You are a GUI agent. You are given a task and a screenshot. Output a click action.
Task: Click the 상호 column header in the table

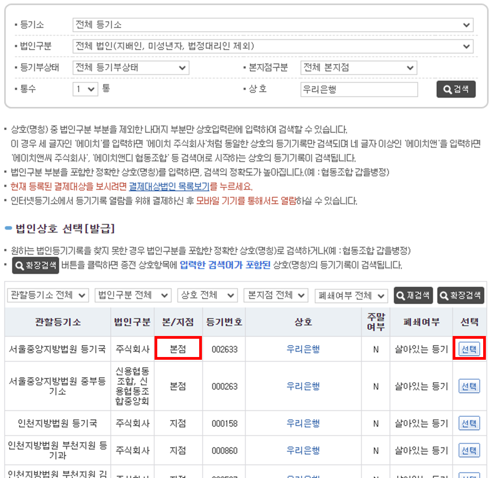(303, 322)
